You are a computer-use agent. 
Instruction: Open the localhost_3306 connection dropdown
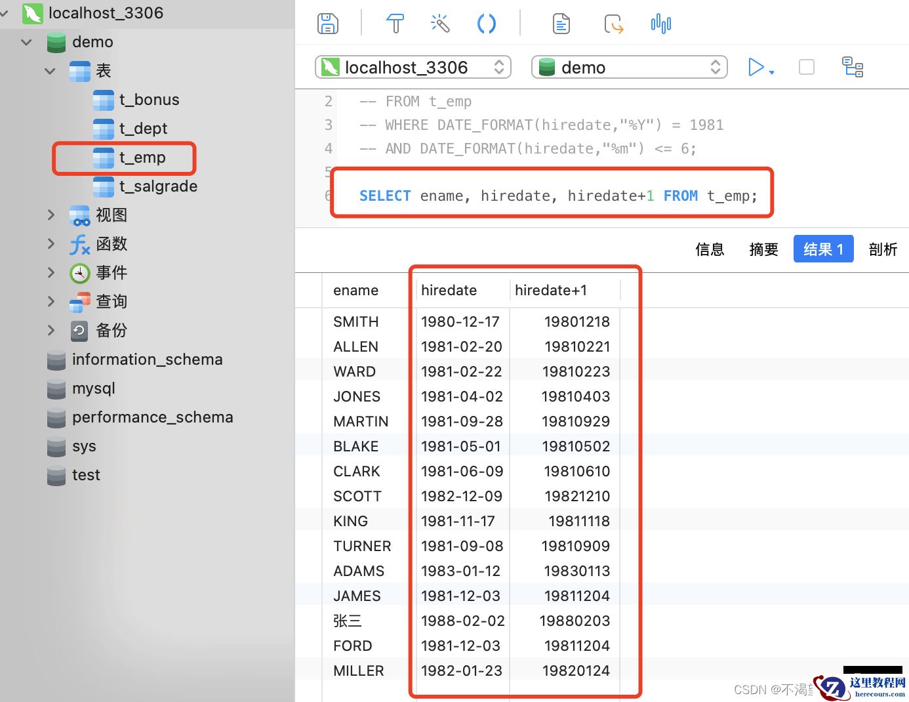pyautogui.click(x=413, y=67)
